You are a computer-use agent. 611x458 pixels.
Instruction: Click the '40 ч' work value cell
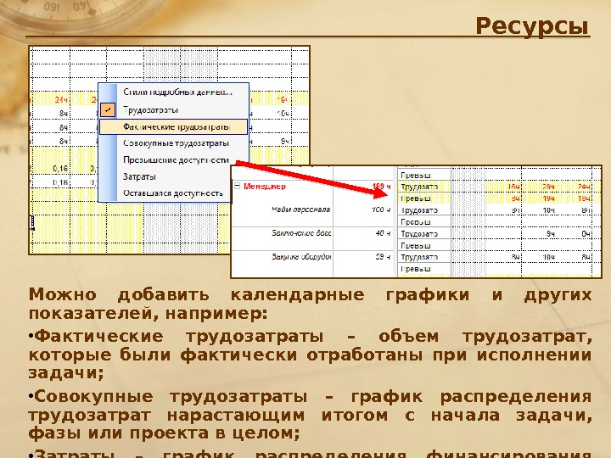click(x=383, y=233)
